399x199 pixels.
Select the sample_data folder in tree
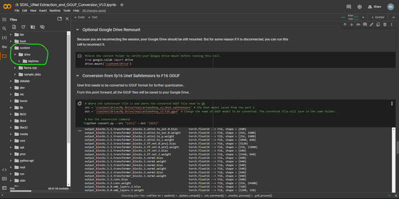tap(32, 74)
